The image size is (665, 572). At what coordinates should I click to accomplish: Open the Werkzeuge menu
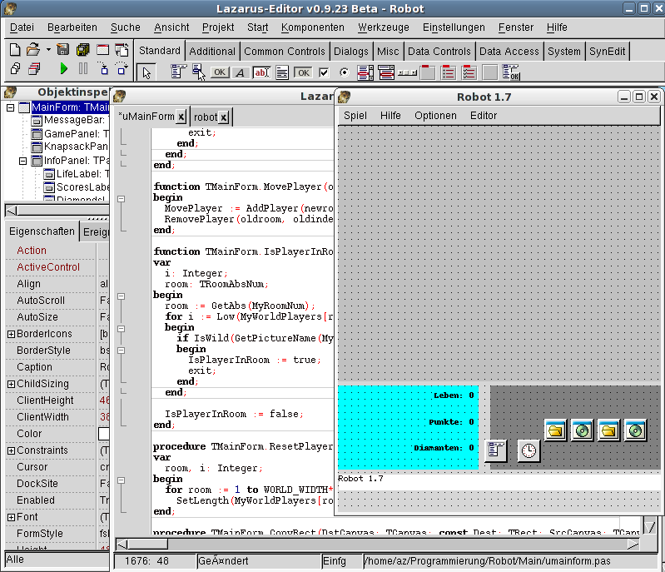point(384,27)
